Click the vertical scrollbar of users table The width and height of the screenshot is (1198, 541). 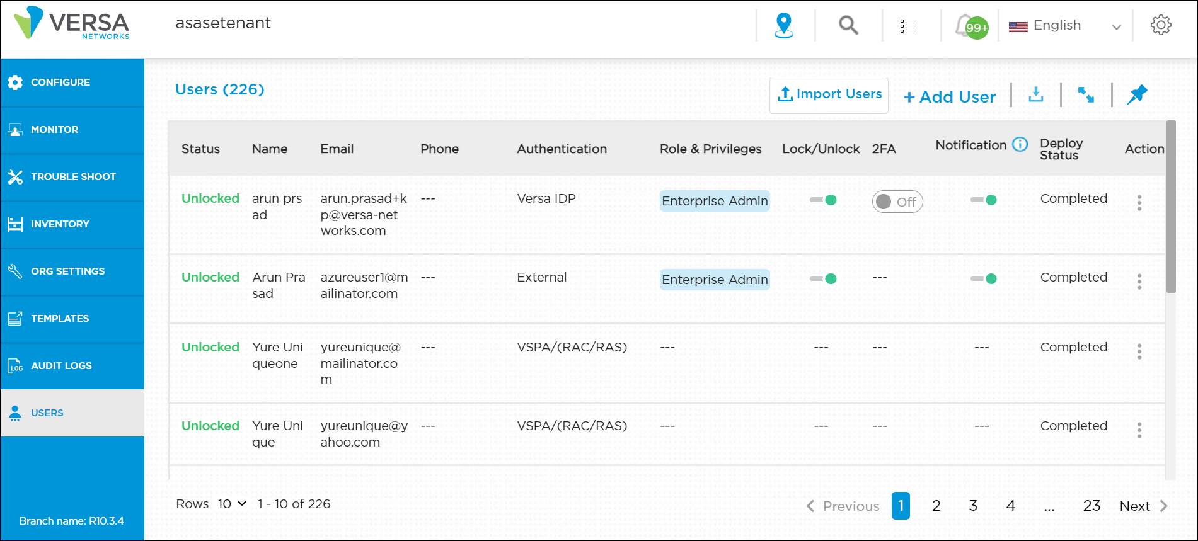click(x=1170, y=208)
